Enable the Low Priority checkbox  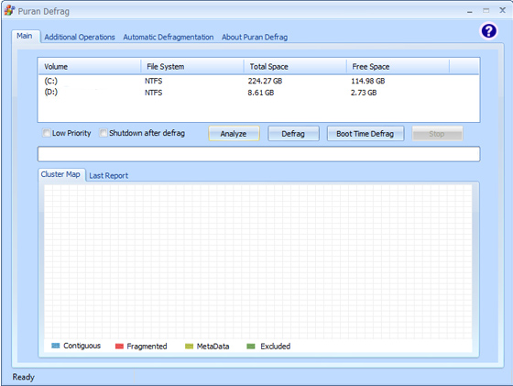pos(46,133)
